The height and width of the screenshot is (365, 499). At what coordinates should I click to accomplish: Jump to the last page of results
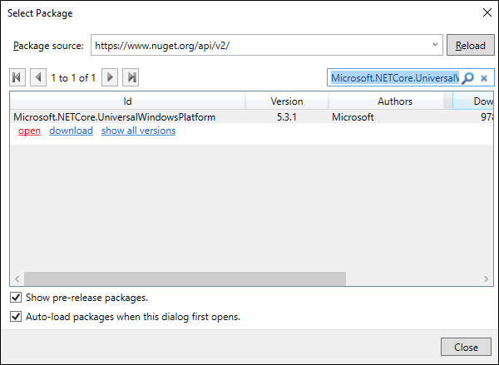pyautogui.click(x=131, y=77)
